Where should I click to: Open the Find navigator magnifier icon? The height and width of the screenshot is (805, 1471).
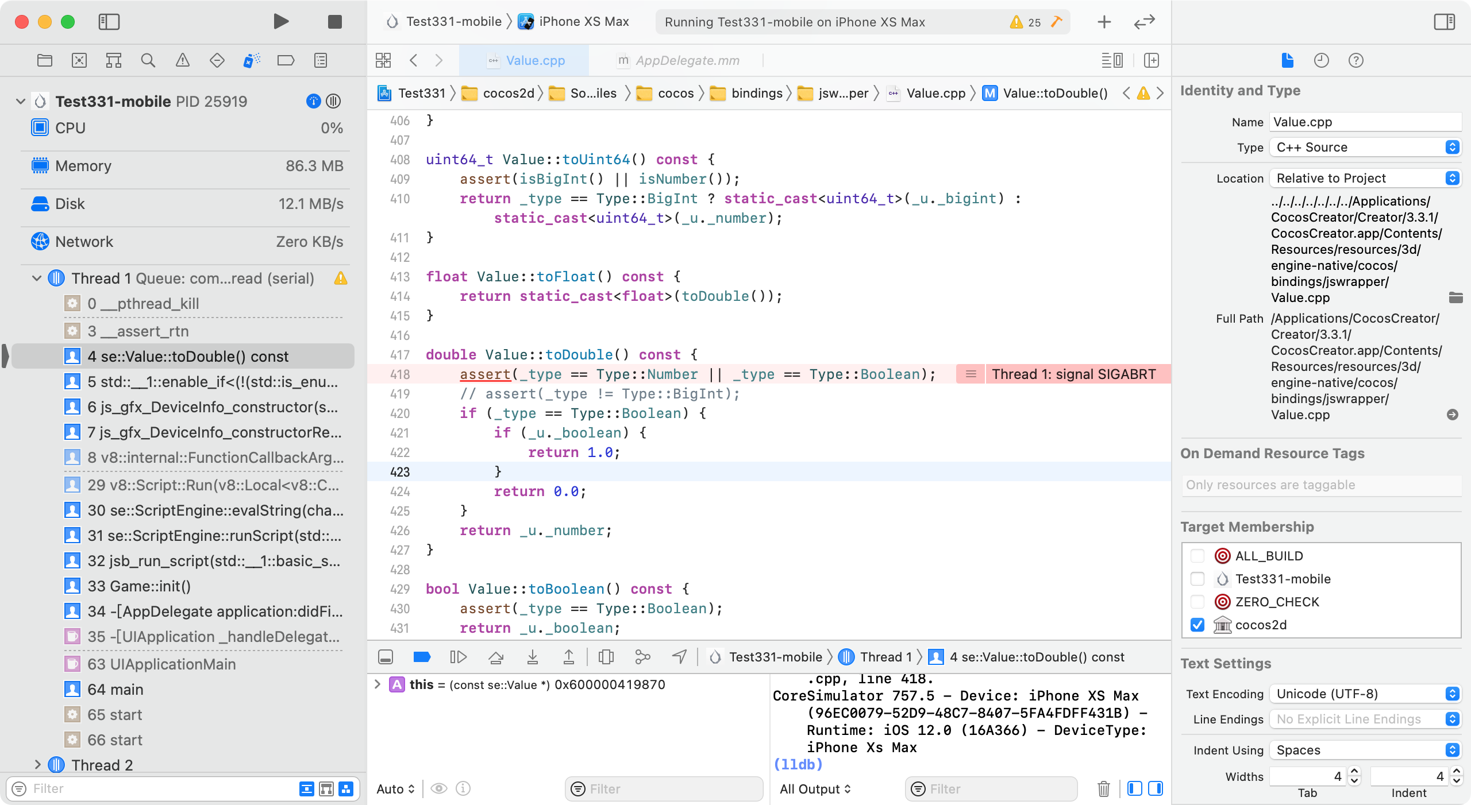click(x=148, y=60)
